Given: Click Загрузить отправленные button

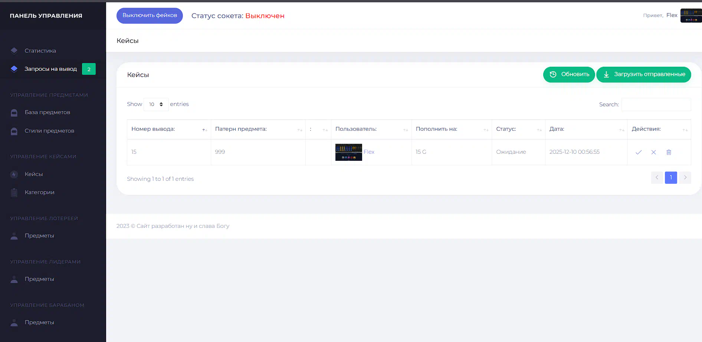Looking at the screenshot, I should pyautogui.click(x=643, y=74).
